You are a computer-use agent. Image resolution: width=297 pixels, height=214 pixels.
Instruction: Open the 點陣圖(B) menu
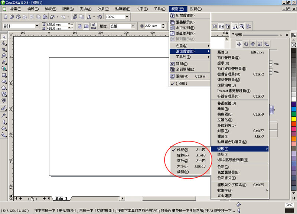point(123,9)
